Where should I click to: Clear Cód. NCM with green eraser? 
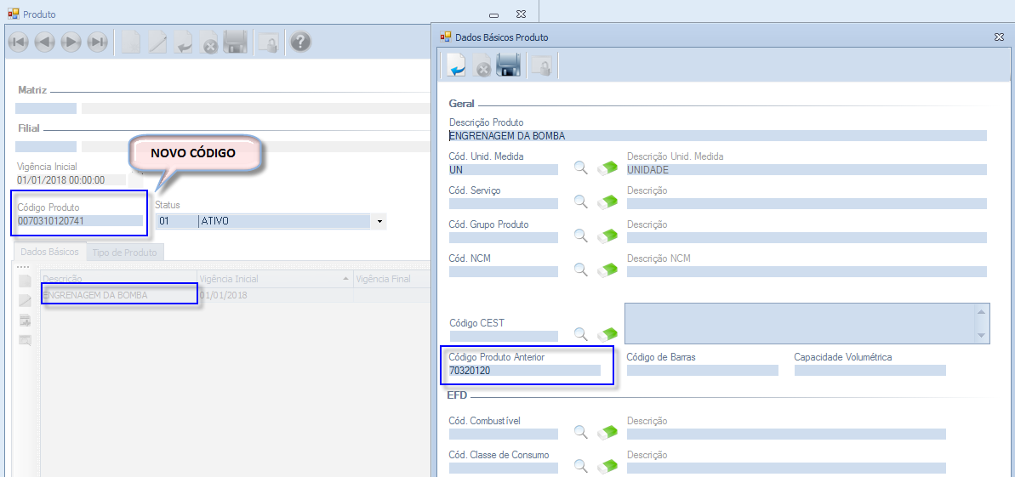tap(607, 270)
